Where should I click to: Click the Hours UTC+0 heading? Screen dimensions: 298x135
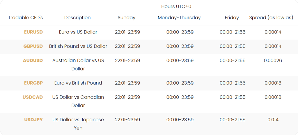pyautogui.click(x=176, y=6)
